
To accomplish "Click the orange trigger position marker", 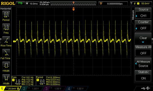I will (x=74, y=9).
